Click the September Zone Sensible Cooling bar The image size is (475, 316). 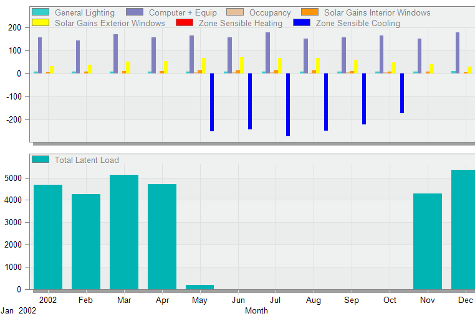point(364,99)
